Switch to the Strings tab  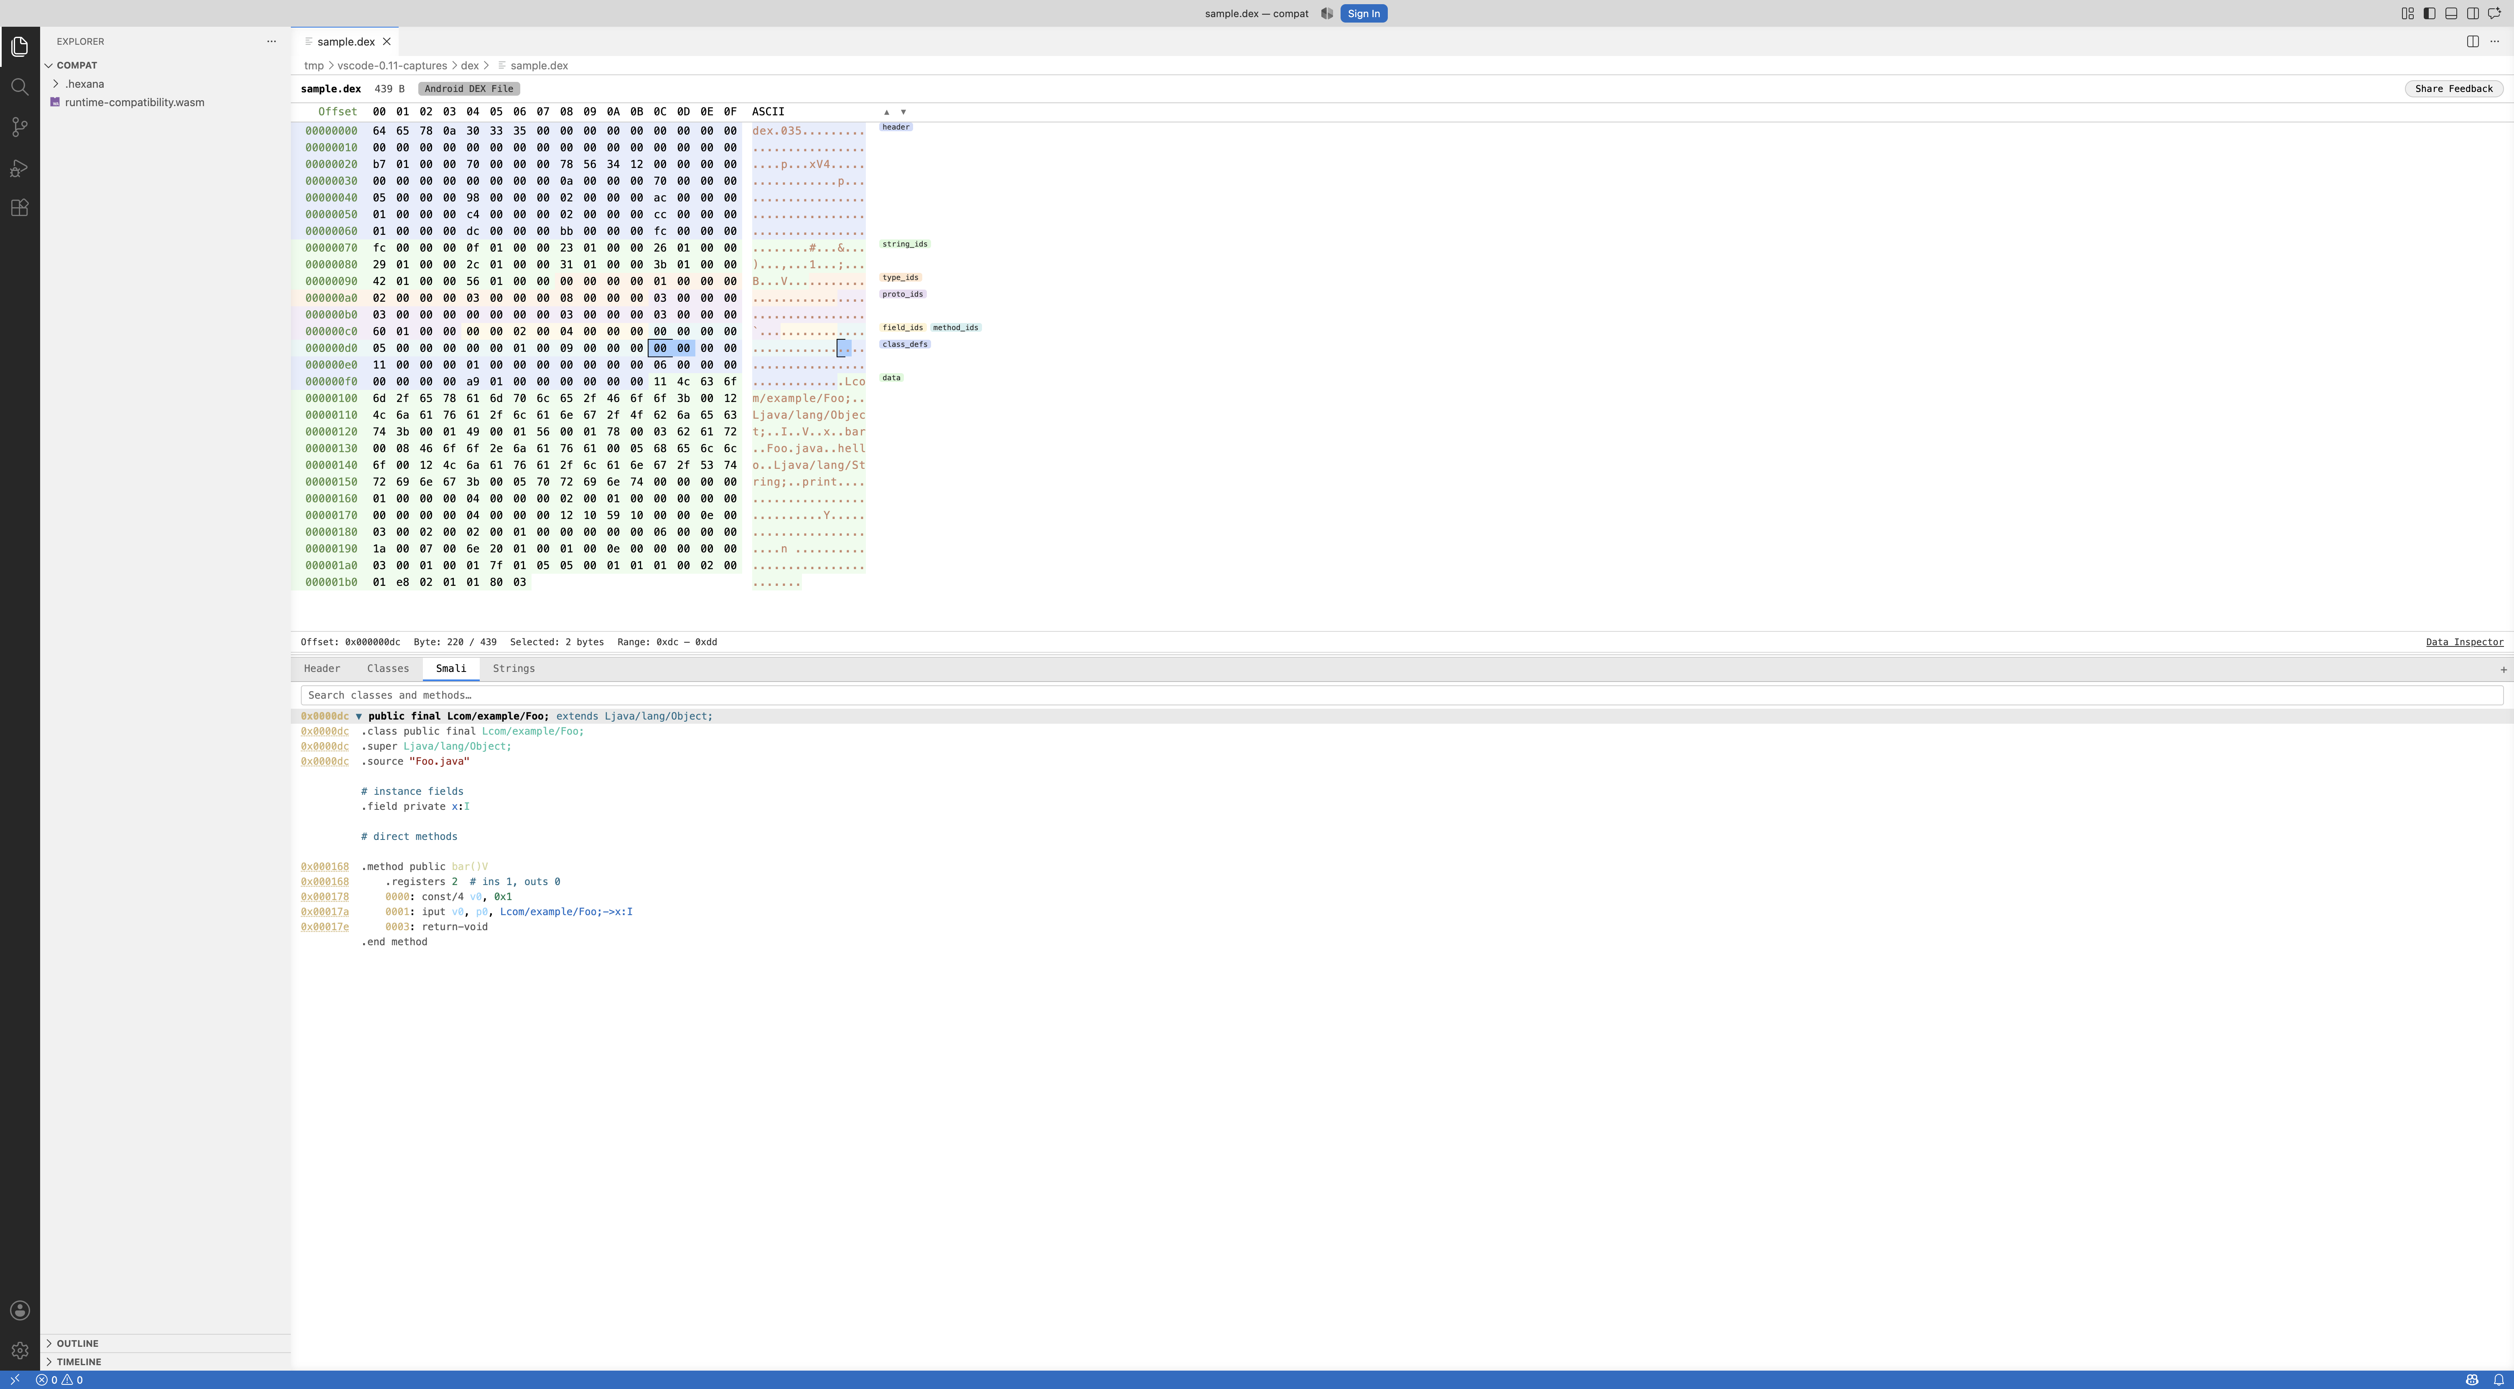pyautogui.click(x=513, y=669)
